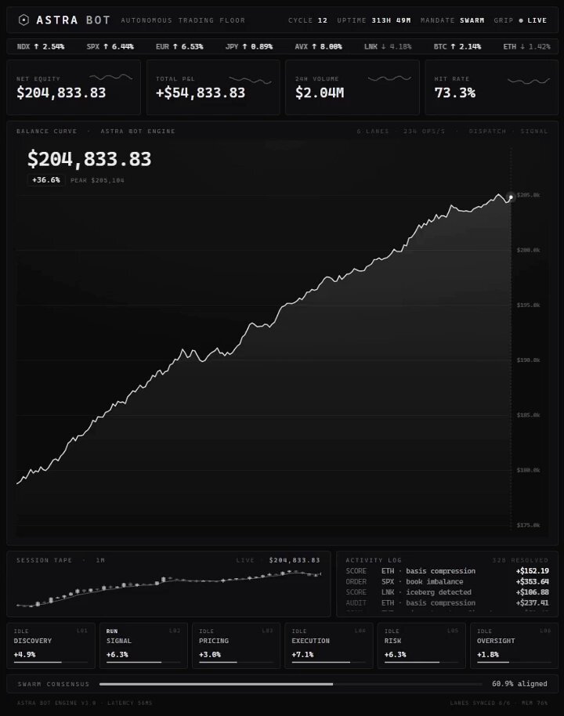Click the $175.0k axis label
564x716 pixels.
click(529, 525)
